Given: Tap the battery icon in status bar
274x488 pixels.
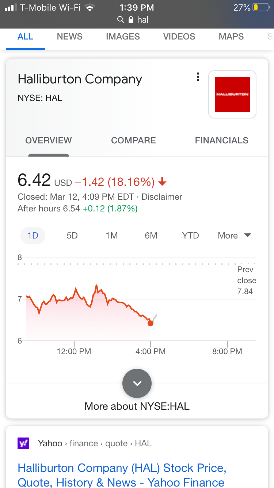Looking at the screenshot, I should coord(260,8).
